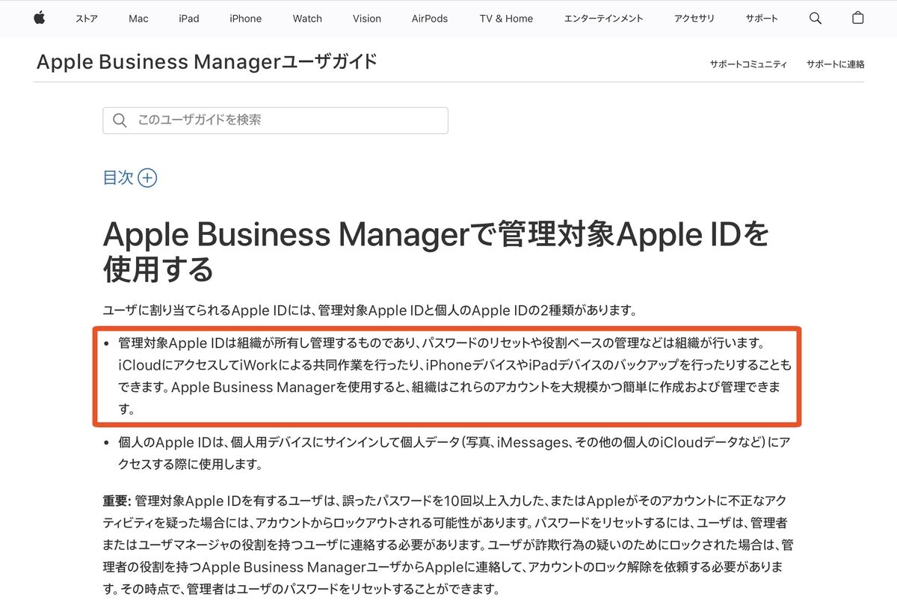Click the heading Apple Business Managerで管理対象Apple IDを使用する
Viewport: 897px width, 612px height.
(436, 251)
